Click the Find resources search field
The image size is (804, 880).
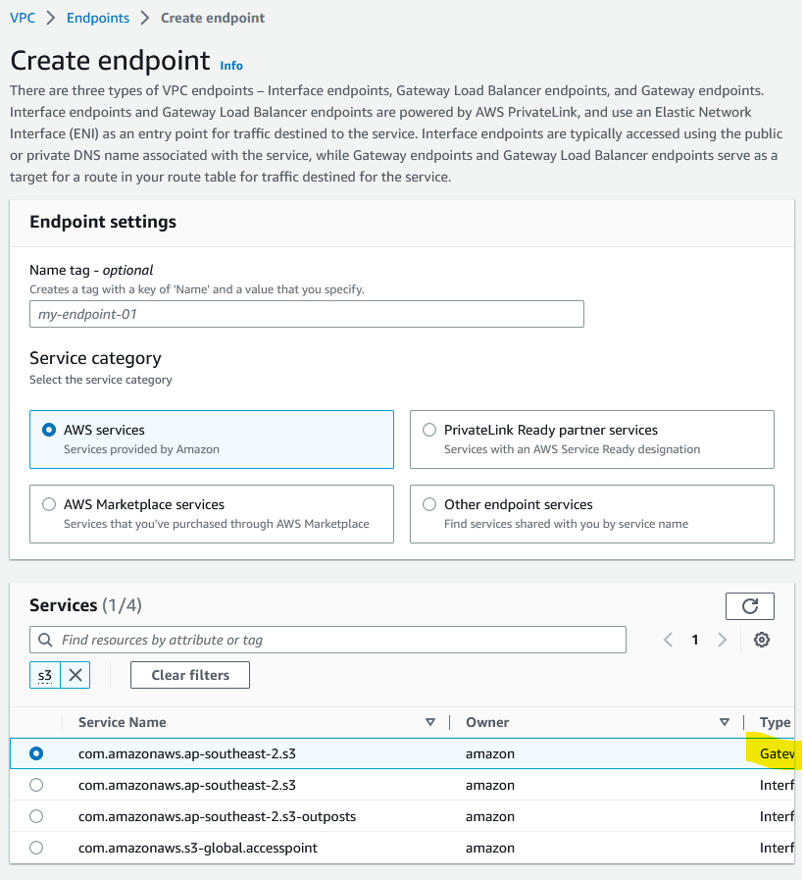(327, 640)
